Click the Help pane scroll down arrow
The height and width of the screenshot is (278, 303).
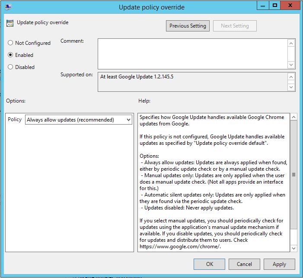[x=293, y=248]
